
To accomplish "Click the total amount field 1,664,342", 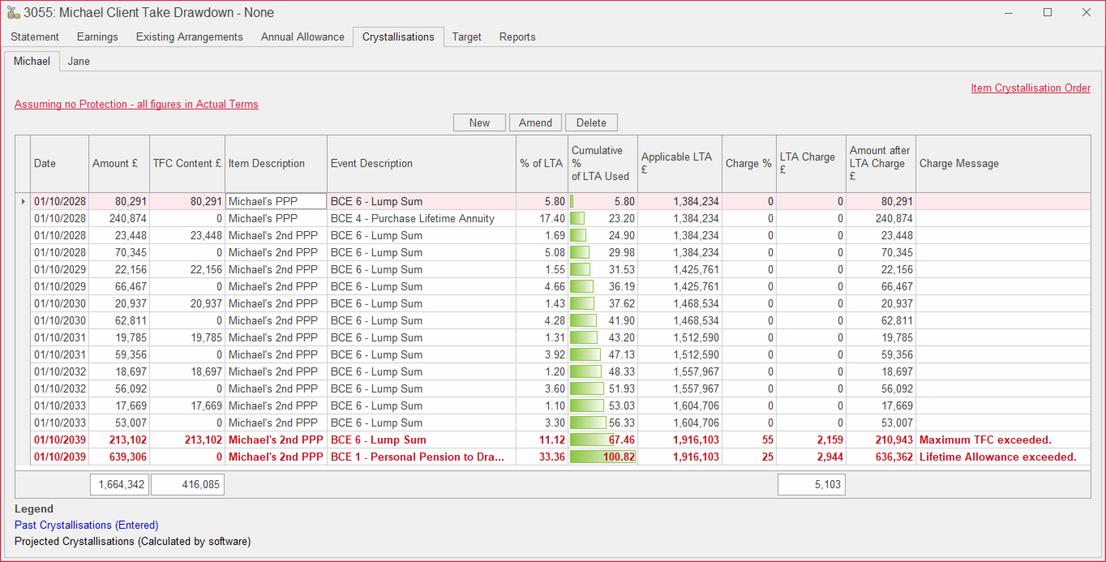I will (x=120, y=485).
